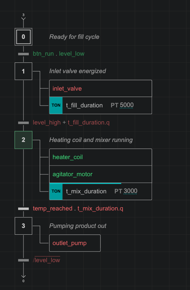Screen dimensions: 190x290
Task: Click condition temp_reached . t_mix_duration.q
Action: tap(78, 208)
